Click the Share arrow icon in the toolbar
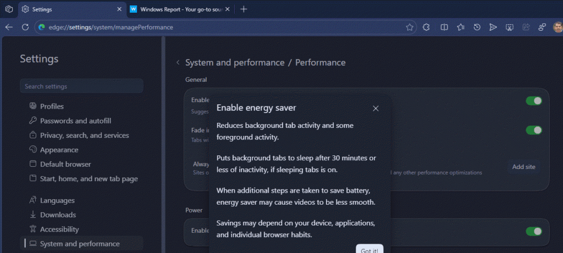 coord(526,27)
